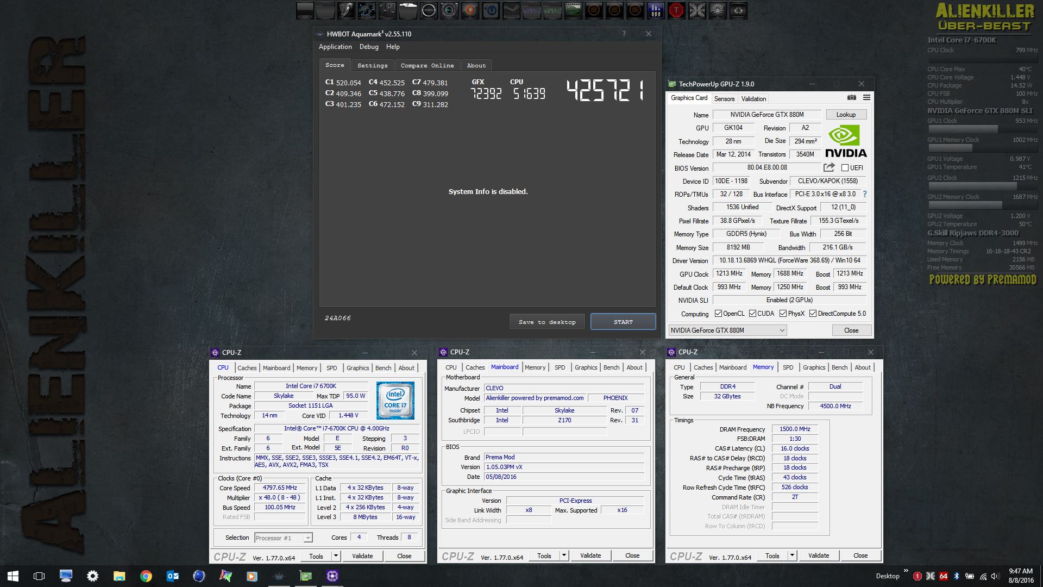This screenshot has height=587, width=1043.
Task: Toggle the UEFI checkbox in GPU-Z
Action: (845, 168)
